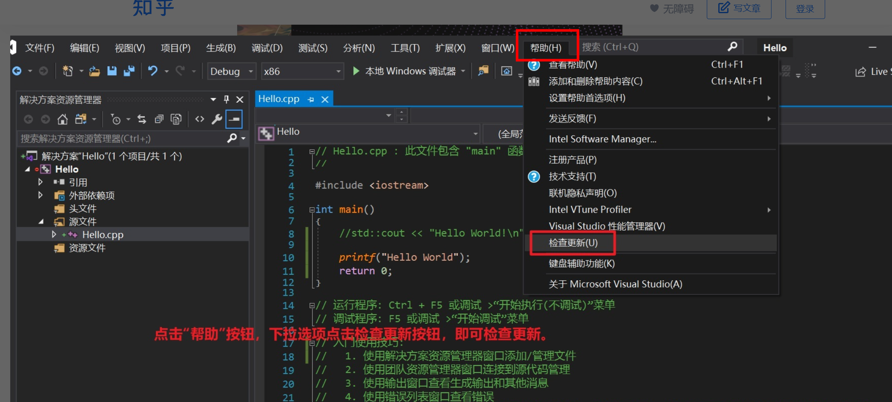Viewport: 892px width, 402px height.
Task: Select the 资源文件 folder in tree
Action: [x=87, y=248]
